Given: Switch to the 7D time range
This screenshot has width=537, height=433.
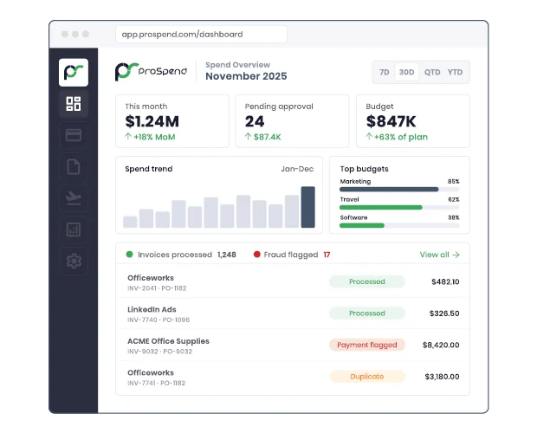Looking at the screenshot, I should click(x=385, y=72).
